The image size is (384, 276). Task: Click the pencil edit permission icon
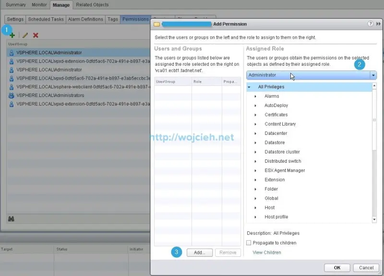pos(25,35)
